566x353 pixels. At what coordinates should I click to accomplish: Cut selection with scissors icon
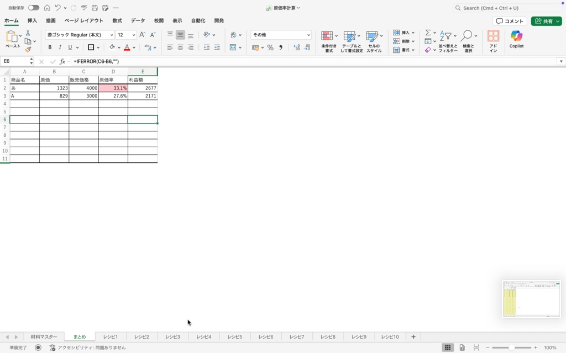click(28, 33)
